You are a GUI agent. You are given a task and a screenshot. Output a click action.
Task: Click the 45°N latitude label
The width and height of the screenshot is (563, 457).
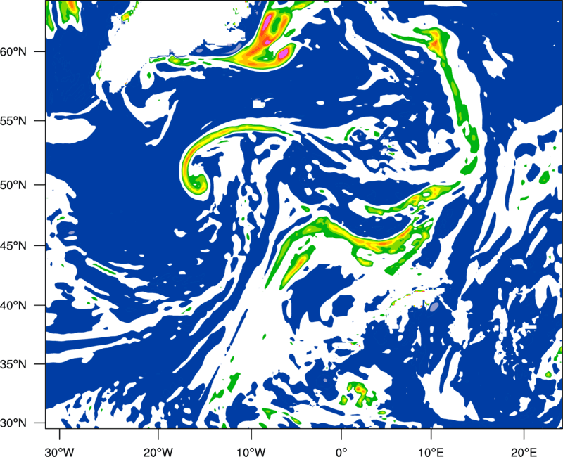click(x=13, y=245)
